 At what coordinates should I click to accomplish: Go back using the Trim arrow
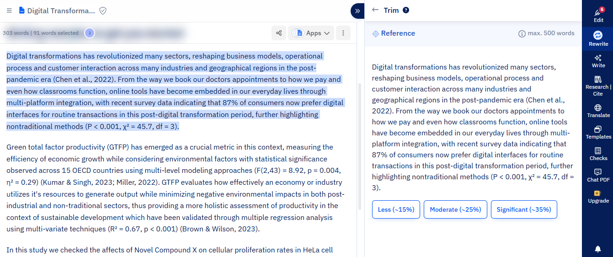pyautogui.click(x=375, y=10)
